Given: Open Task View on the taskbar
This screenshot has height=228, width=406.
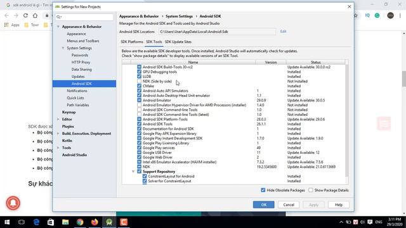Looking at the screenshot, I should coord(22,222).
